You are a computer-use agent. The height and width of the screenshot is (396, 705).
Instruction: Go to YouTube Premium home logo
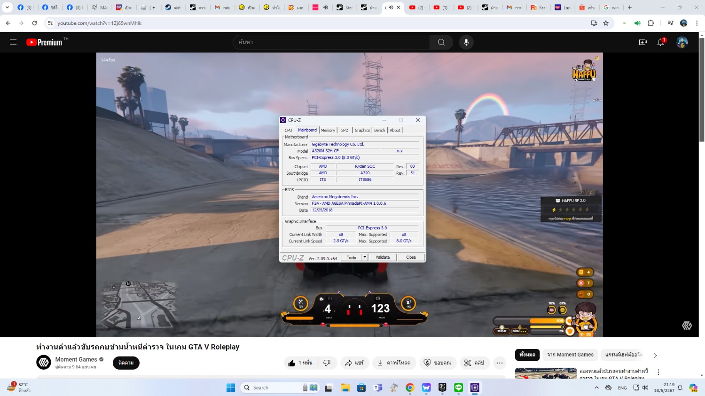44,42
